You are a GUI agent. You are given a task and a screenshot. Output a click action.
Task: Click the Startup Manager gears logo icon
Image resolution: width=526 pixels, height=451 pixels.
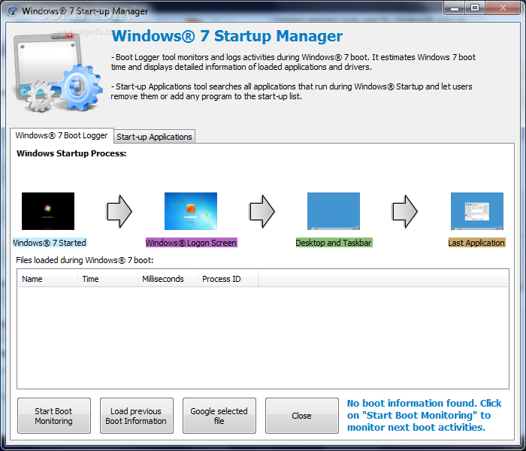[58, 72]
